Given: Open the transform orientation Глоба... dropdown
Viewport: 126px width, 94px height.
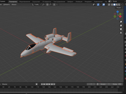Looking at the screenshot, I should pos(36,5).
